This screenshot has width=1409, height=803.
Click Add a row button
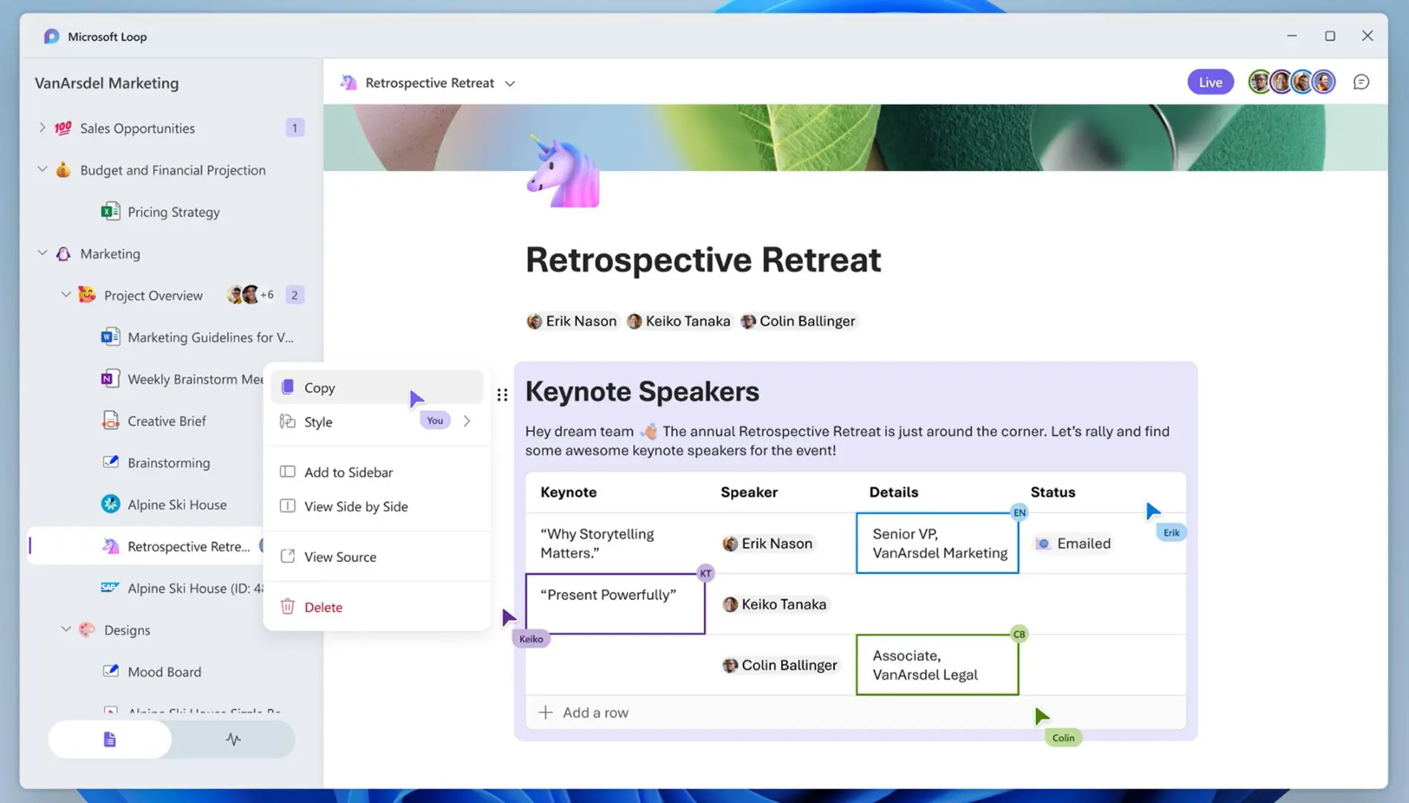pos(584,712)
